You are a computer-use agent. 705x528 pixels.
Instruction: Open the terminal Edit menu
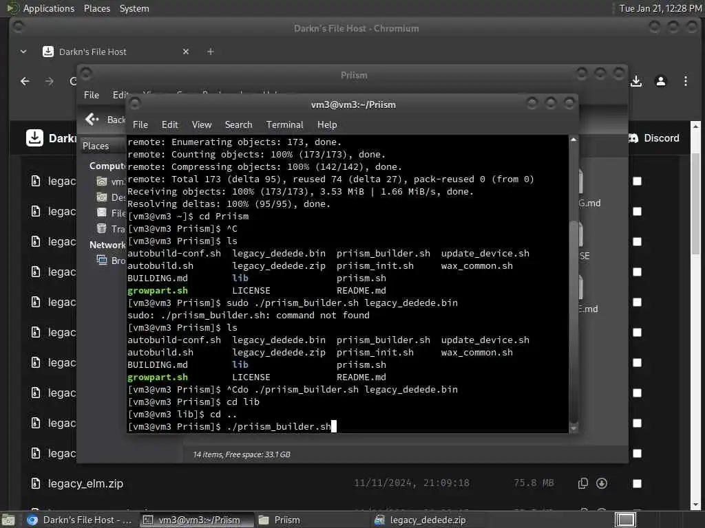click(x=170, y=125)
